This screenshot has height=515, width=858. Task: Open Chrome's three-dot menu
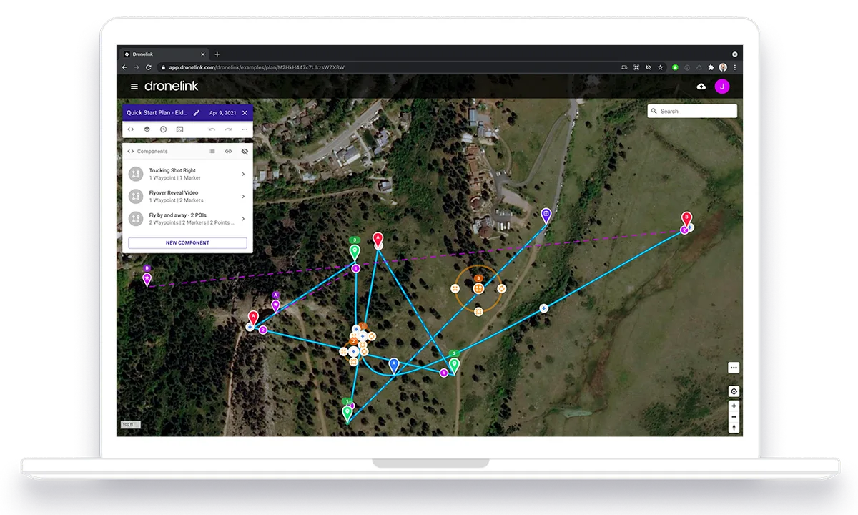point(734,67)
